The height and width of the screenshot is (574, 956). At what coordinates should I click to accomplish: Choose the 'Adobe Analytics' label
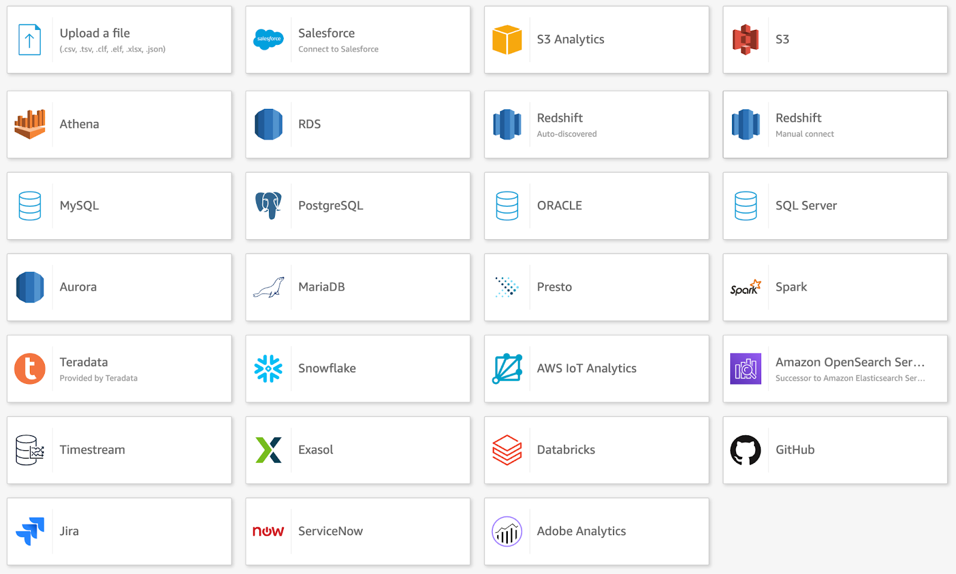581,531
